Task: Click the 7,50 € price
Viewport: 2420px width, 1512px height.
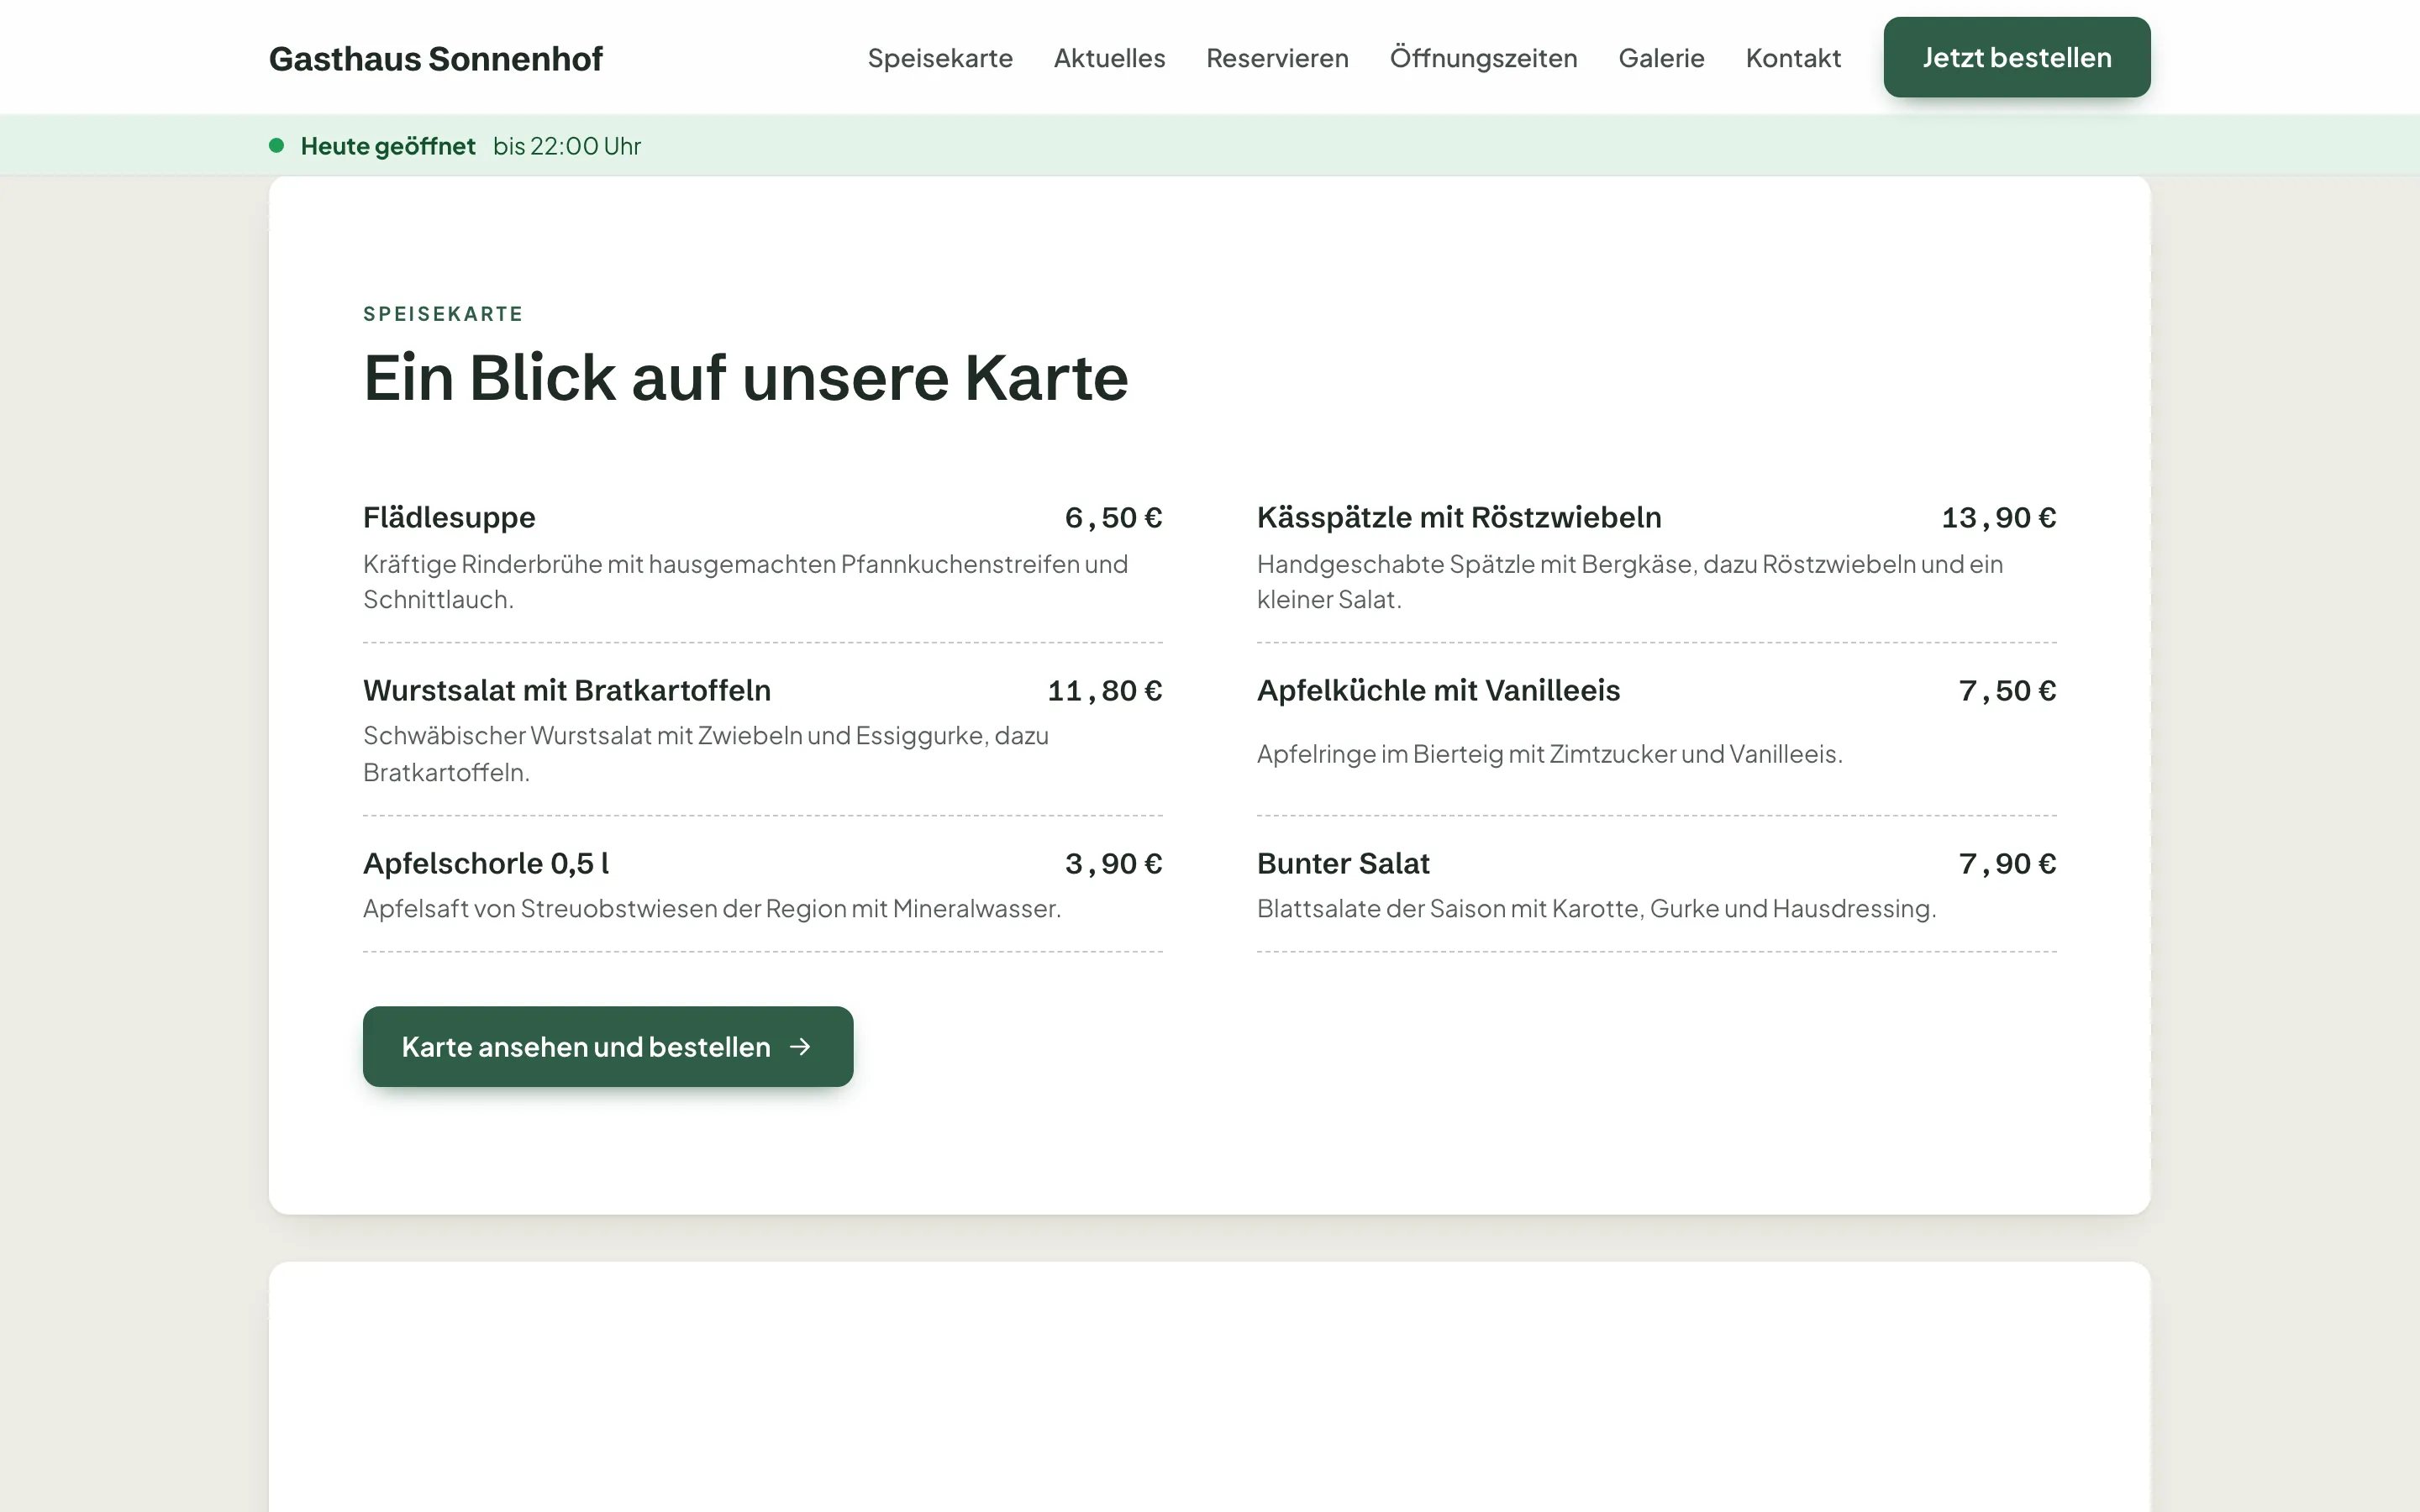Action: (2007, 690)
